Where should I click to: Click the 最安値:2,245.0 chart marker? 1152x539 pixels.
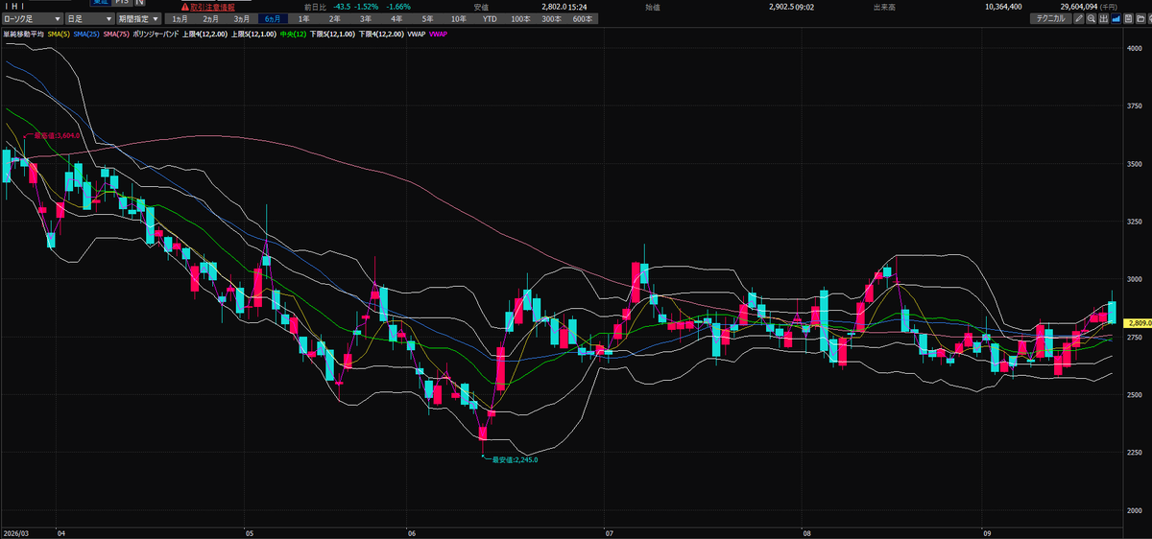[x=515, y=459]
